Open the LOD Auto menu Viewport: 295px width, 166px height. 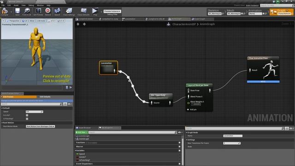pos(41,21)
